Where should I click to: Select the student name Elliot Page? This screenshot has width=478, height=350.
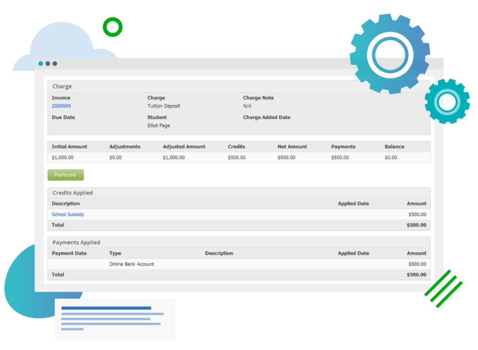pyautogui.click(x=159, y=126)
